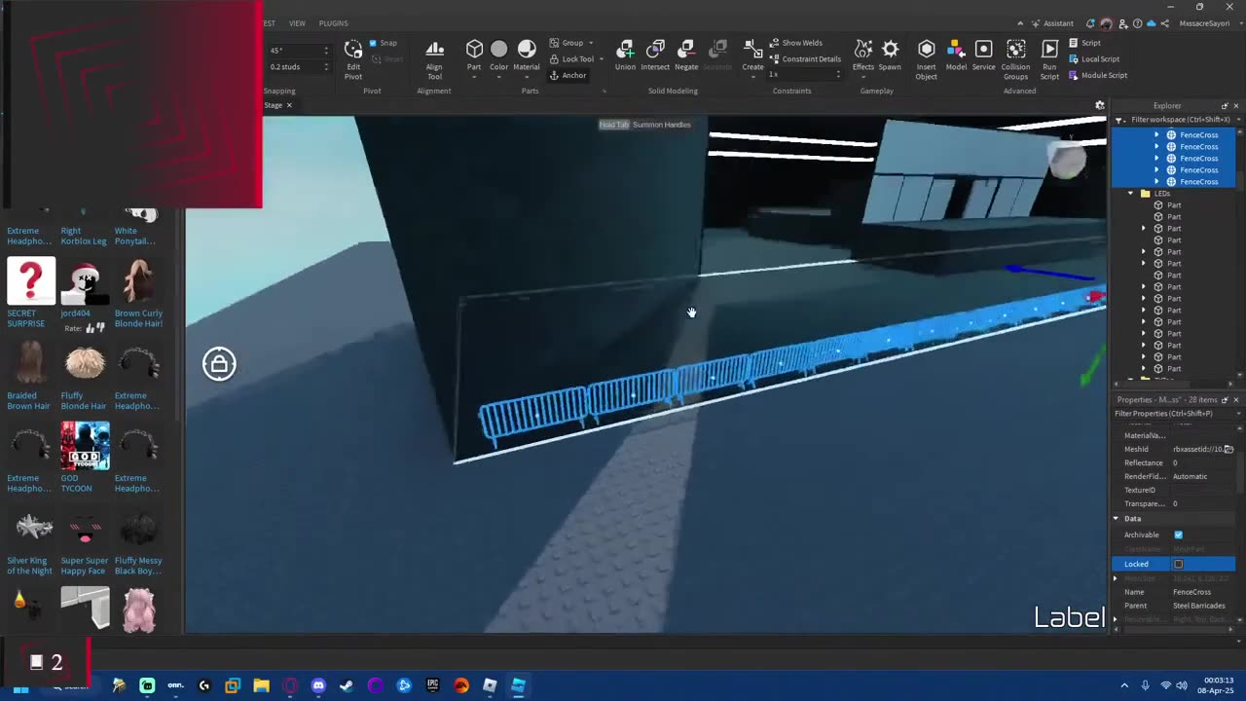Toggle the Archivable checkbox
This screenshot has height=701, width=1246.
(x=1178, y=535)
